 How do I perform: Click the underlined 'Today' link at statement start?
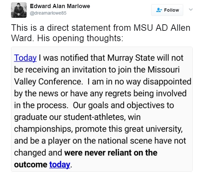click(25, 58)
